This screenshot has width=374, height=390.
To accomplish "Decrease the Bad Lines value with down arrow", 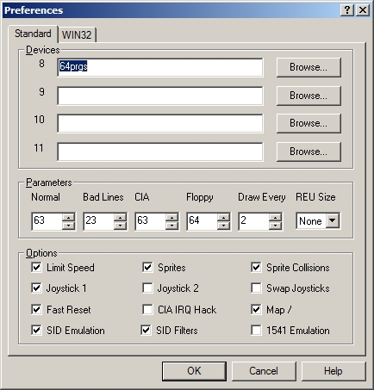I will (120, 225).
